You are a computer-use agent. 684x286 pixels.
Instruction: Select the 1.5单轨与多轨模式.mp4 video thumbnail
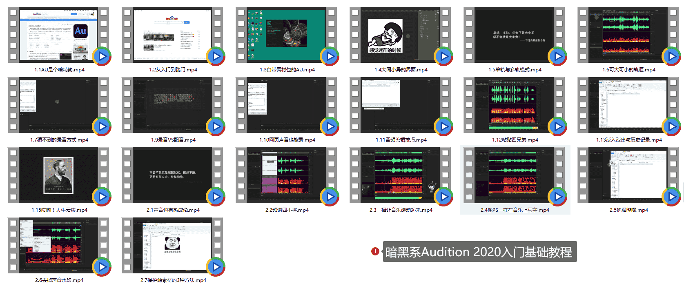514,35
